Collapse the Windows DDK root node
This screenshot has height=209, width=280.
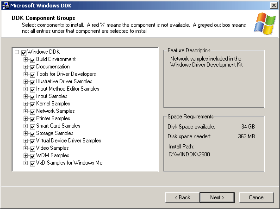click(x=17, y=52)
